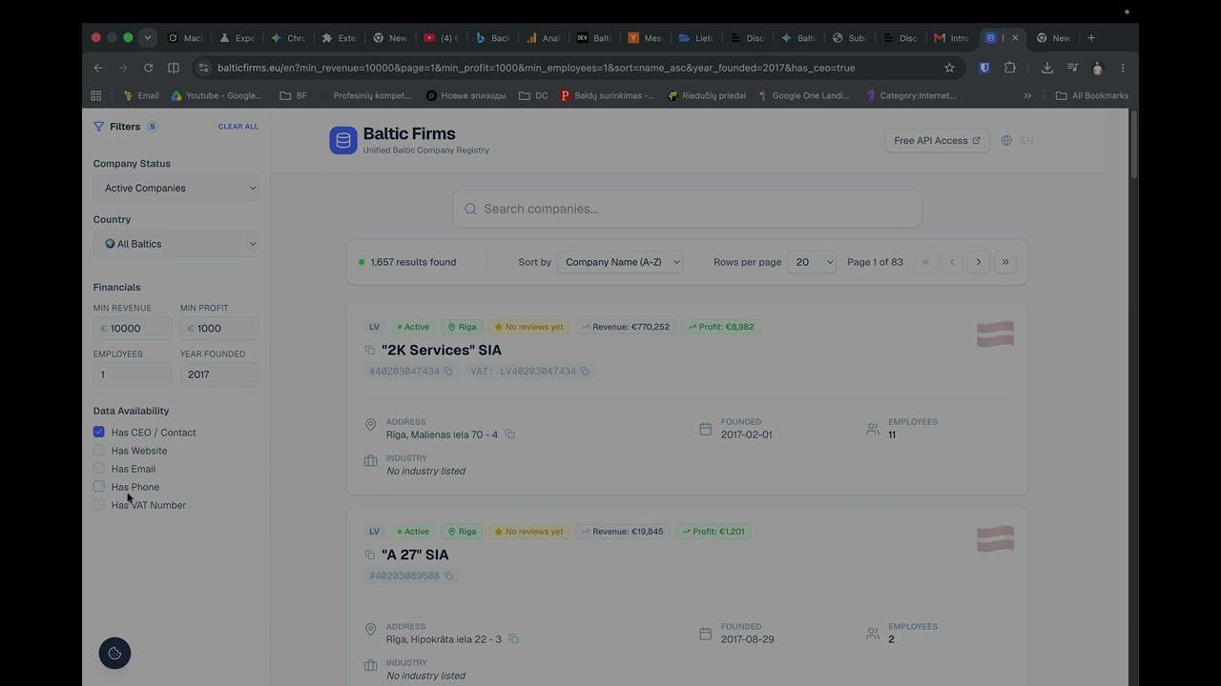Open the Company Status dropdown

pos(176,188)
